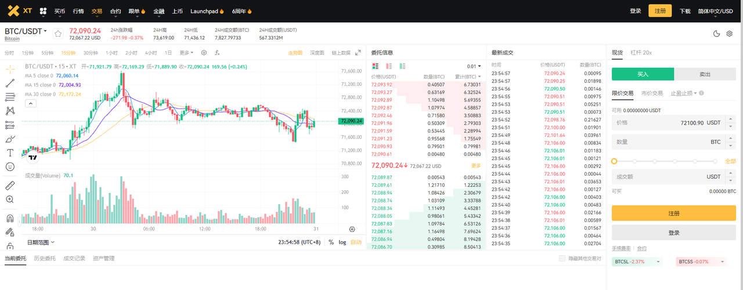Toggle log scale on the chart
This screenshot has height=290, width=743.
[342, 242]
